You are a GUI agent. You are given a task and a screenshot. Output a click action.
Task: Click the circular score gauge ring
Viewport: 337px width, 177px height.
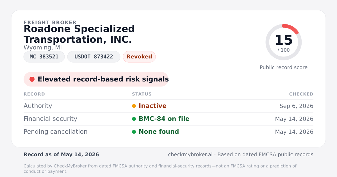tap(284, 42)
